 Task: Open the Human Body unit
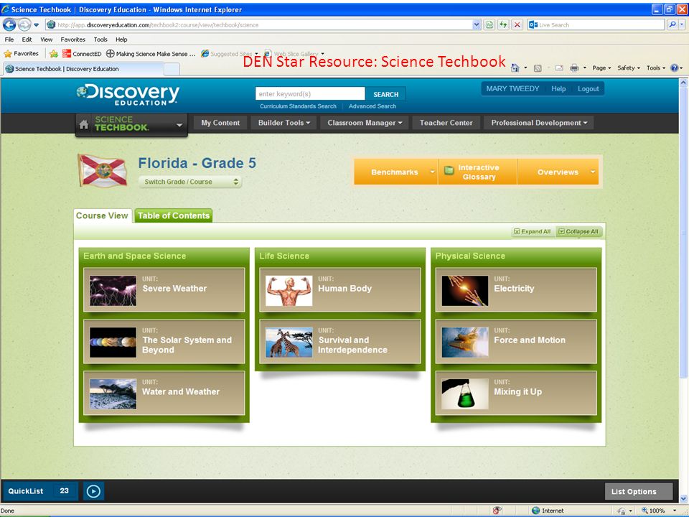coord(340,289)
